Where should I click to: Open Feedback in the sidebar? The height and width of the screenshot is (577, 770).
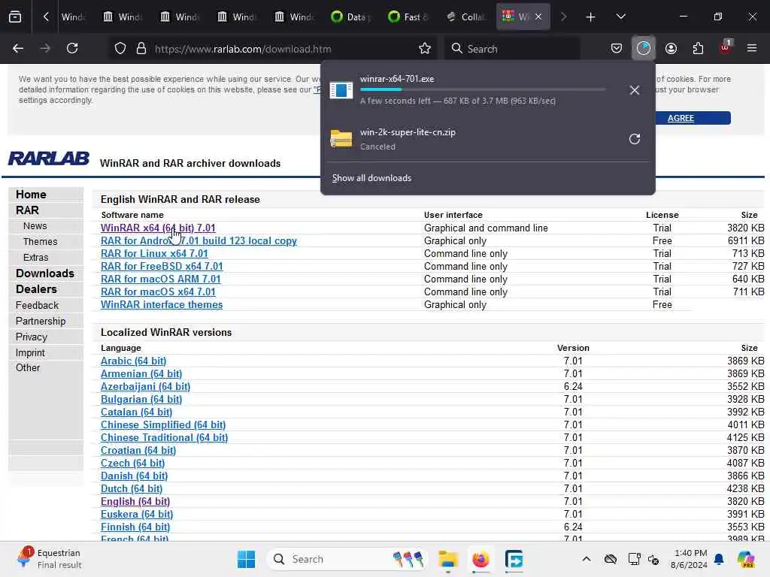coord(37,305)
